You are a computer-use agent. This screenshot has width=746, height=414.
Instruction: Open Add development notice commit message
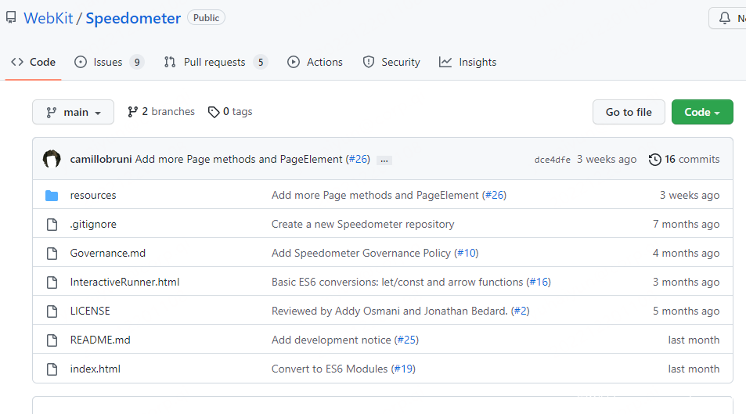331,340
